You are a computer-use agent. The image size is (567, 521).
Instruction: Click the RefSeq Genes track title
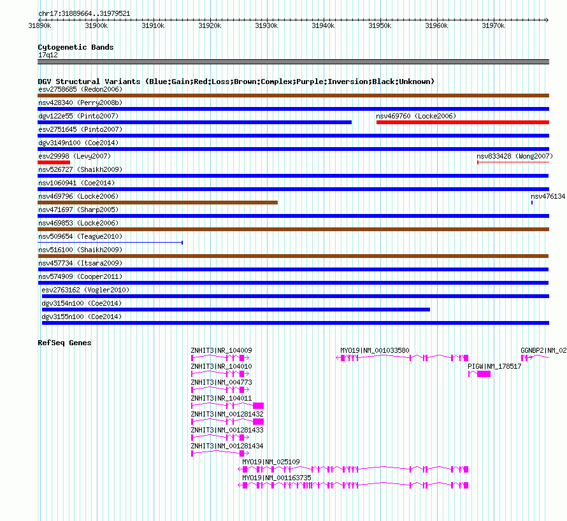click(64, 343)
